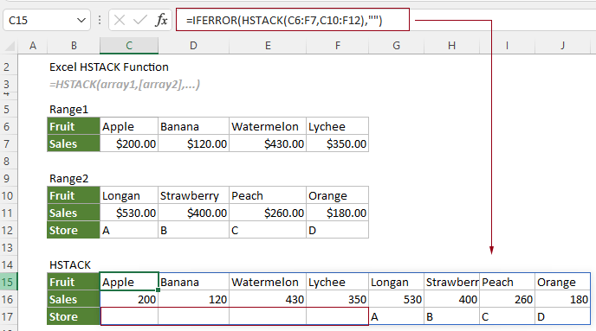
Task: Select Store B cell in row 17
Action: (x=451, y=316)
